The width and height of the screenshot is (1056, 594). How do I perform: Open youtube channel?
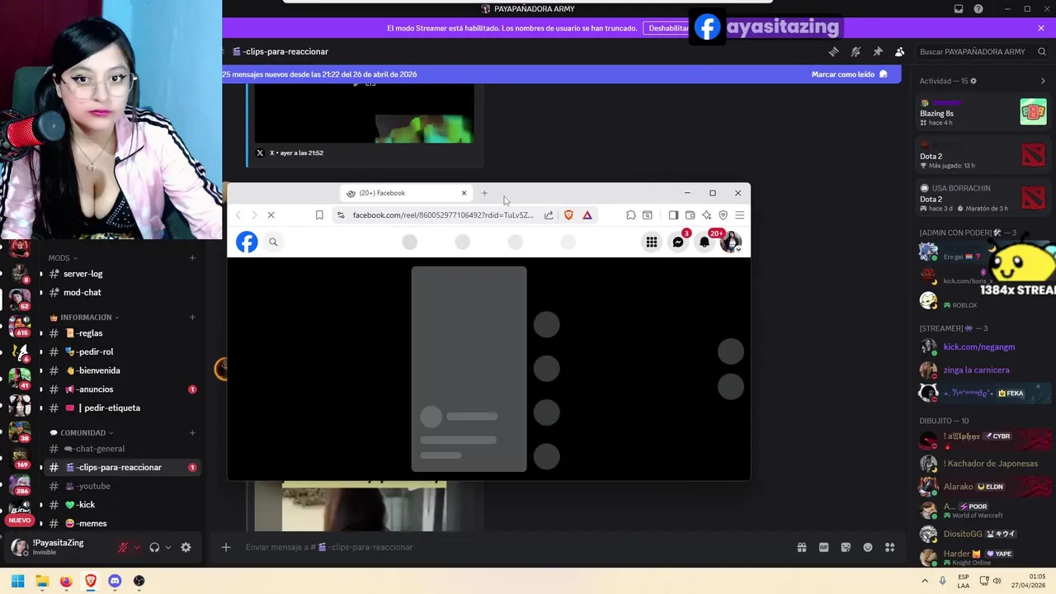(122, 487)
